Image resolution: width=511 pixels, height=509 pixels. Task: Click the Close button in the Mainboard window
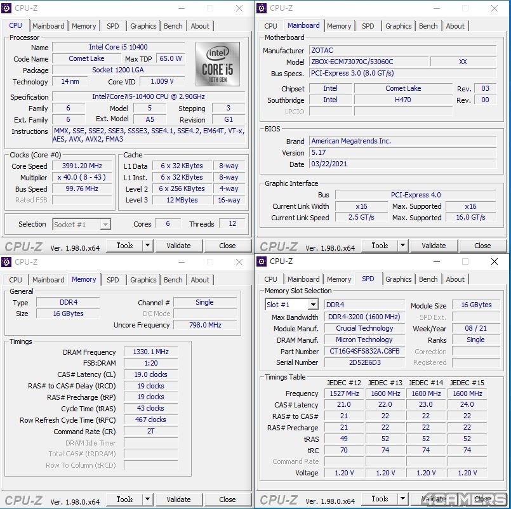pos(482,246)
